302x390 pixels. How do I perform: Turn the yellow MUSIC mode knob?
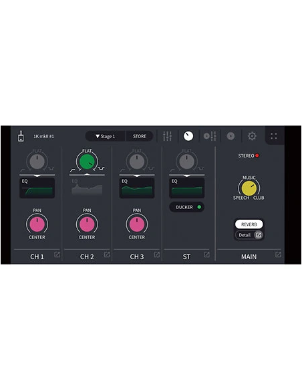(x=249, y=188)
